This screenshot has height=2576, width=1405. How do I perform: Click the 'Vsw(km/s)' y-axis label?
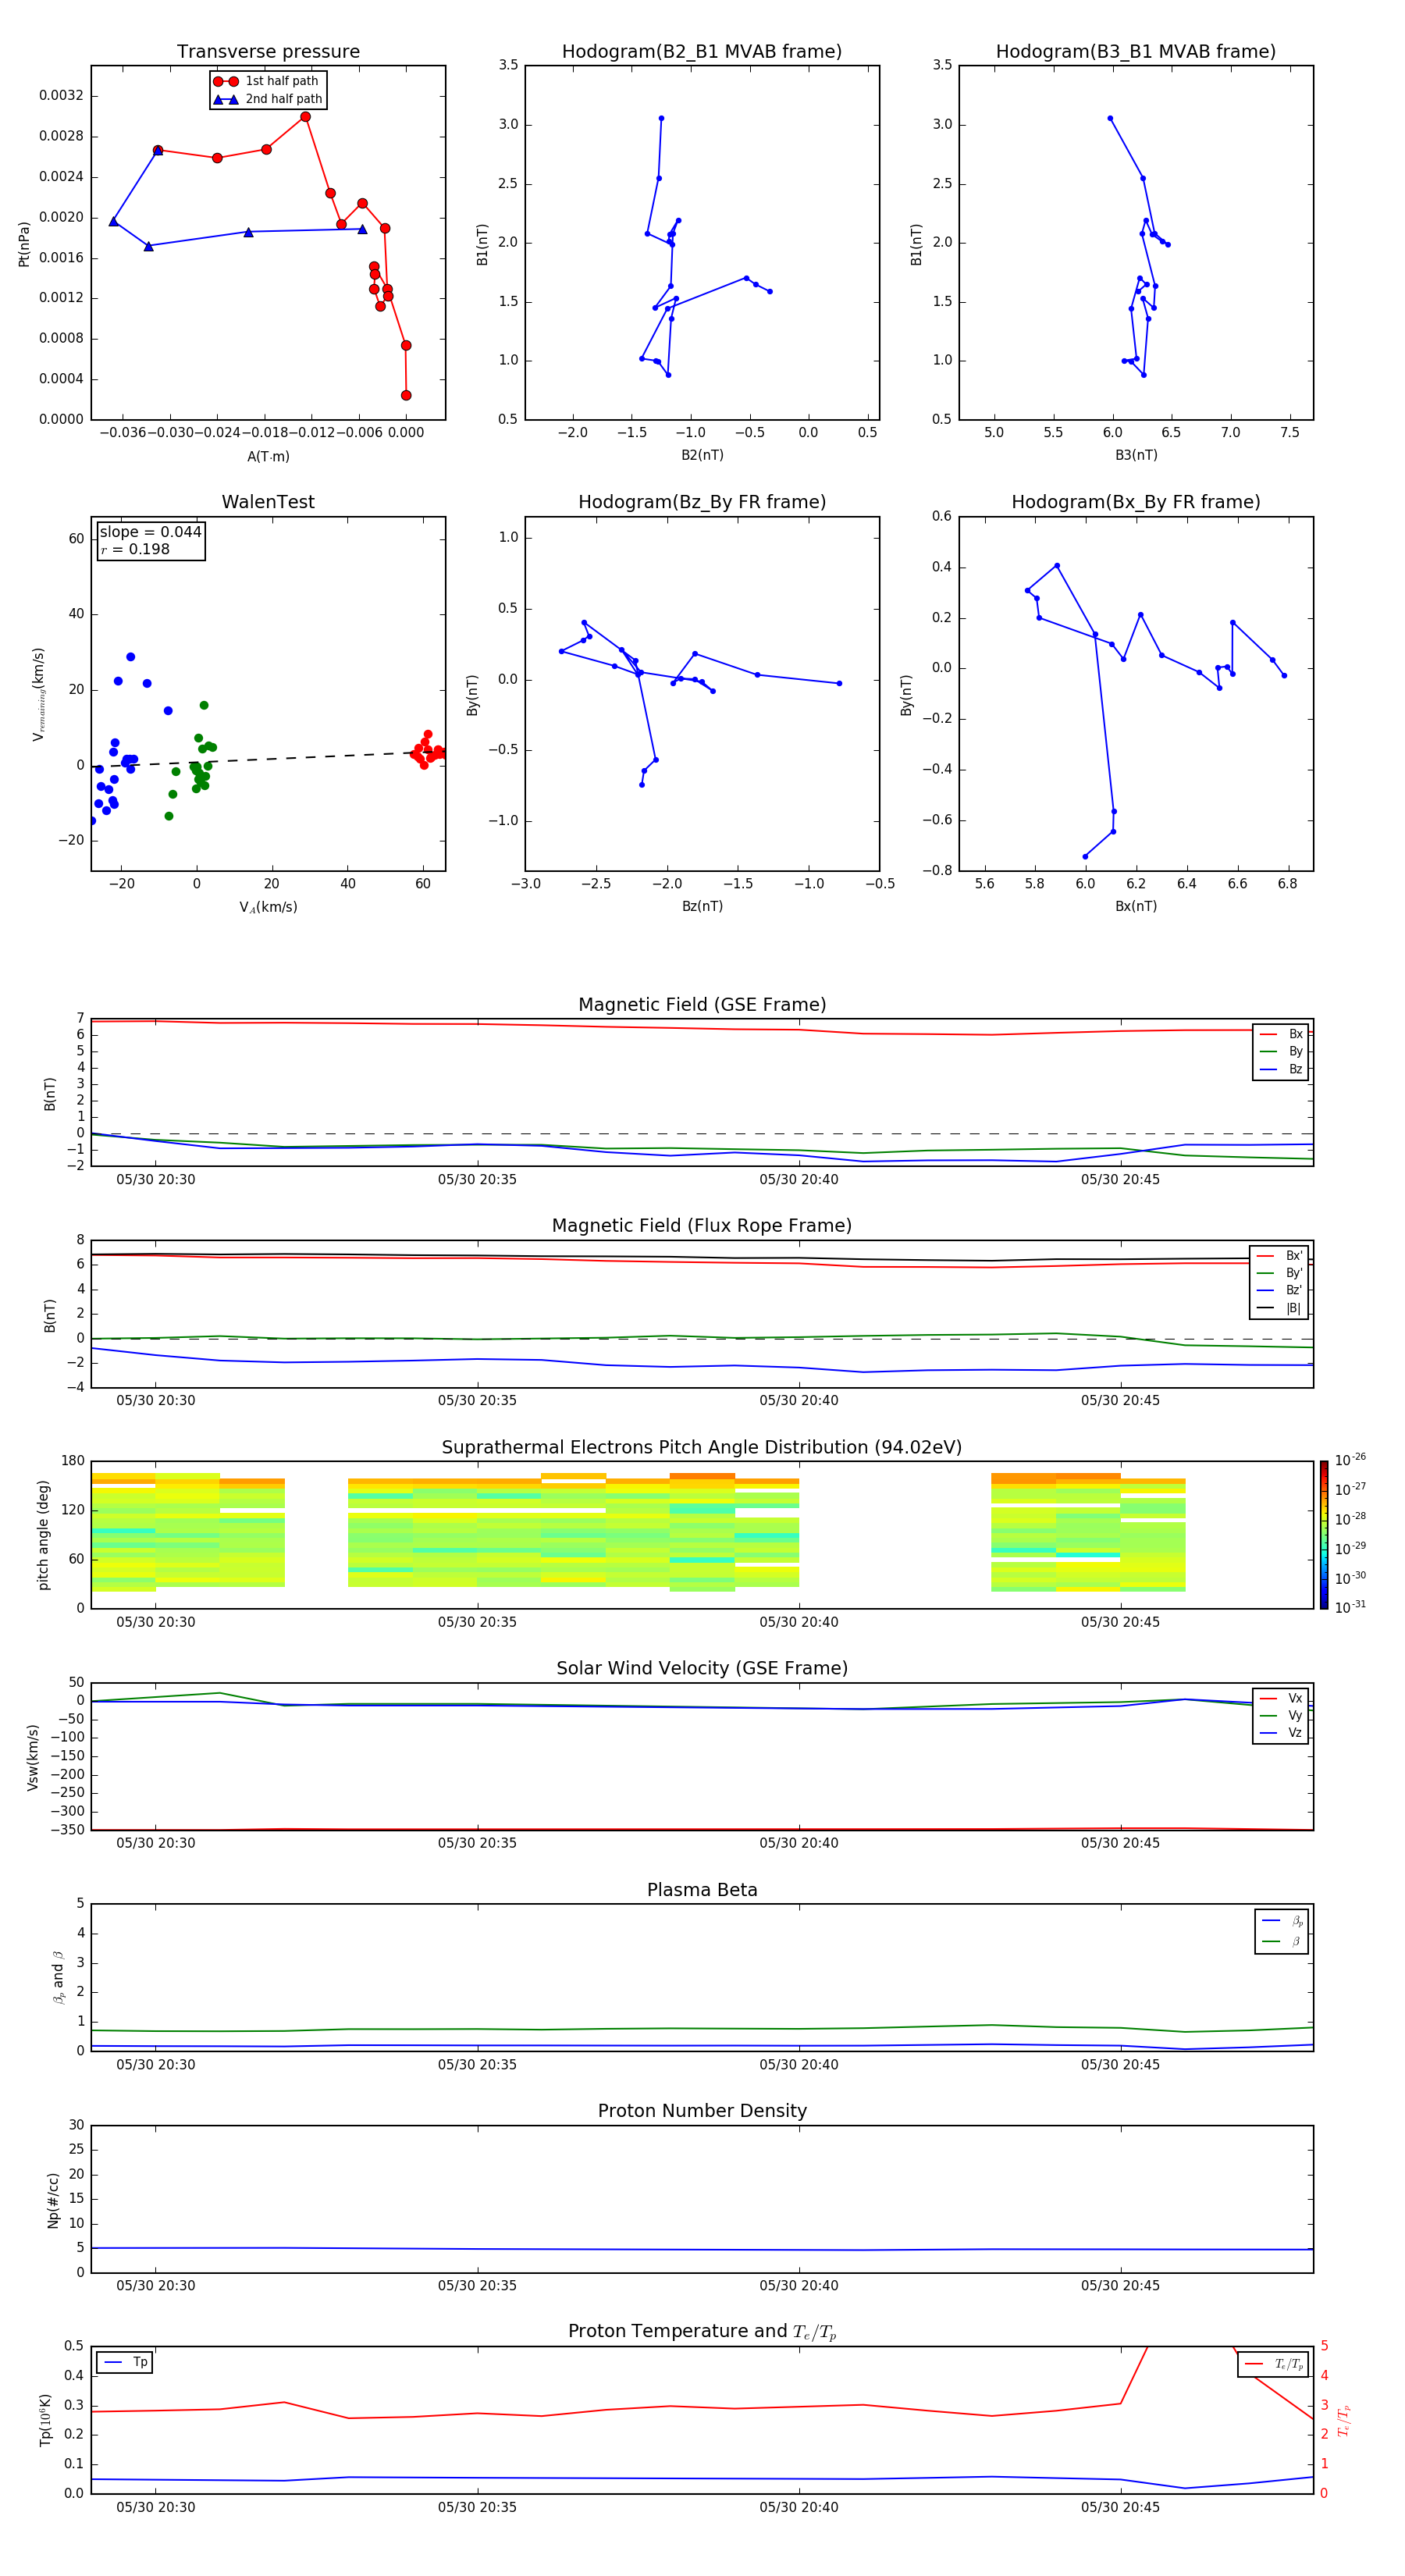pos(32,1757)
